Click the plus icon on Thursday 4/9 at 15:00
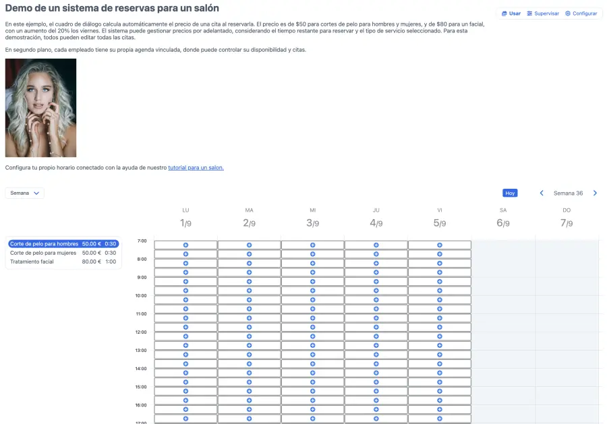Viewport: 607px width, 424px height. point(376,391)
